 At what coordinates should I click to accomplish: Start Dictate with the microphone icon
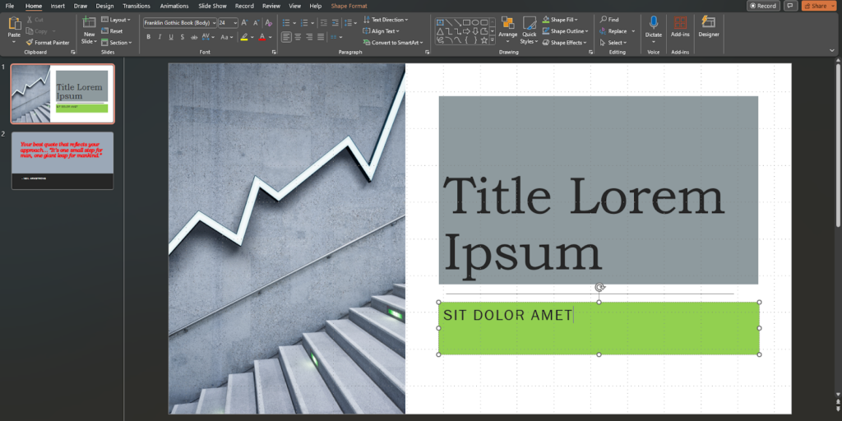[x=654, y=25]
